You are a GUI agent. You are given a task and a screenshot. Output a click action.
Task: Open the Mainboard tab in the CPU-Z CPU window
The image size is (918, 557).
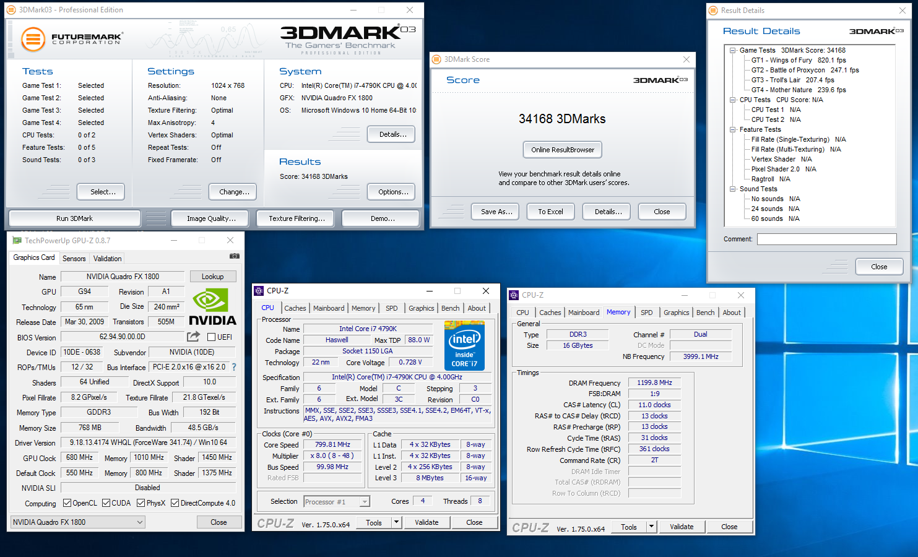click(329, 308)
